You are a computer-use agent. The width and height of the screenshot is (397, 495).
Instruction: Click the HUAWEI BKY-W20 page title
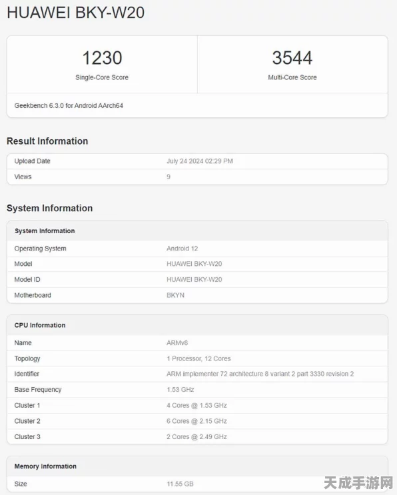pos(76,13)
